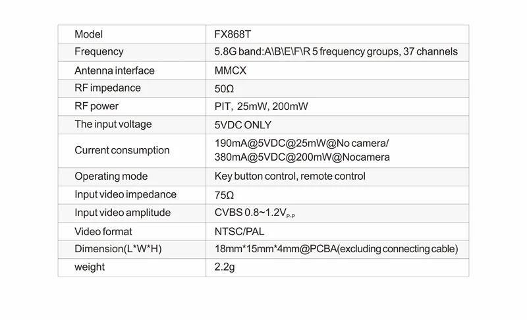
Task: Click the CVBS 0.8~1.2V amplitude value
Action: point(255,213)
